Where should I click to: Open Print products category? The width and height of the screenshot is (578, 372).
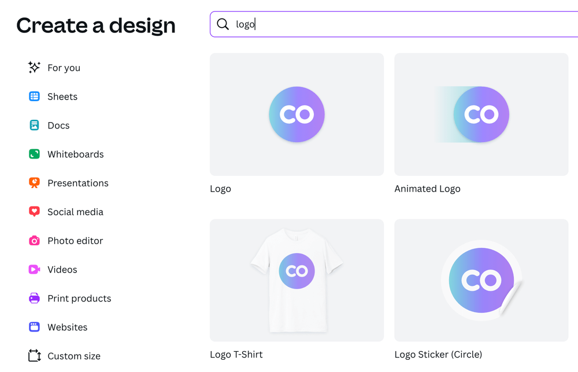(x=79, y=298)
